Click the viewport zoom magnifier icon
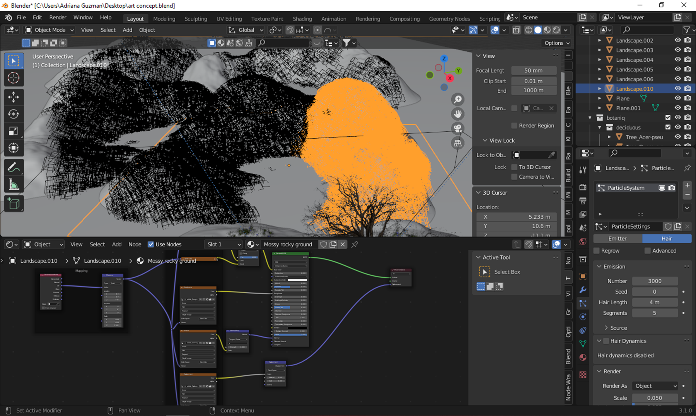Viewport: 696px width, 416px height. [x=458, y=99]
